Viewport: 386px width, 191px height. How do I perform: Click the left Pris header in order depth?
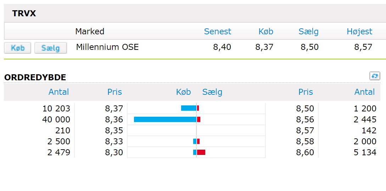pyautogui.click(x=115, y=92)
